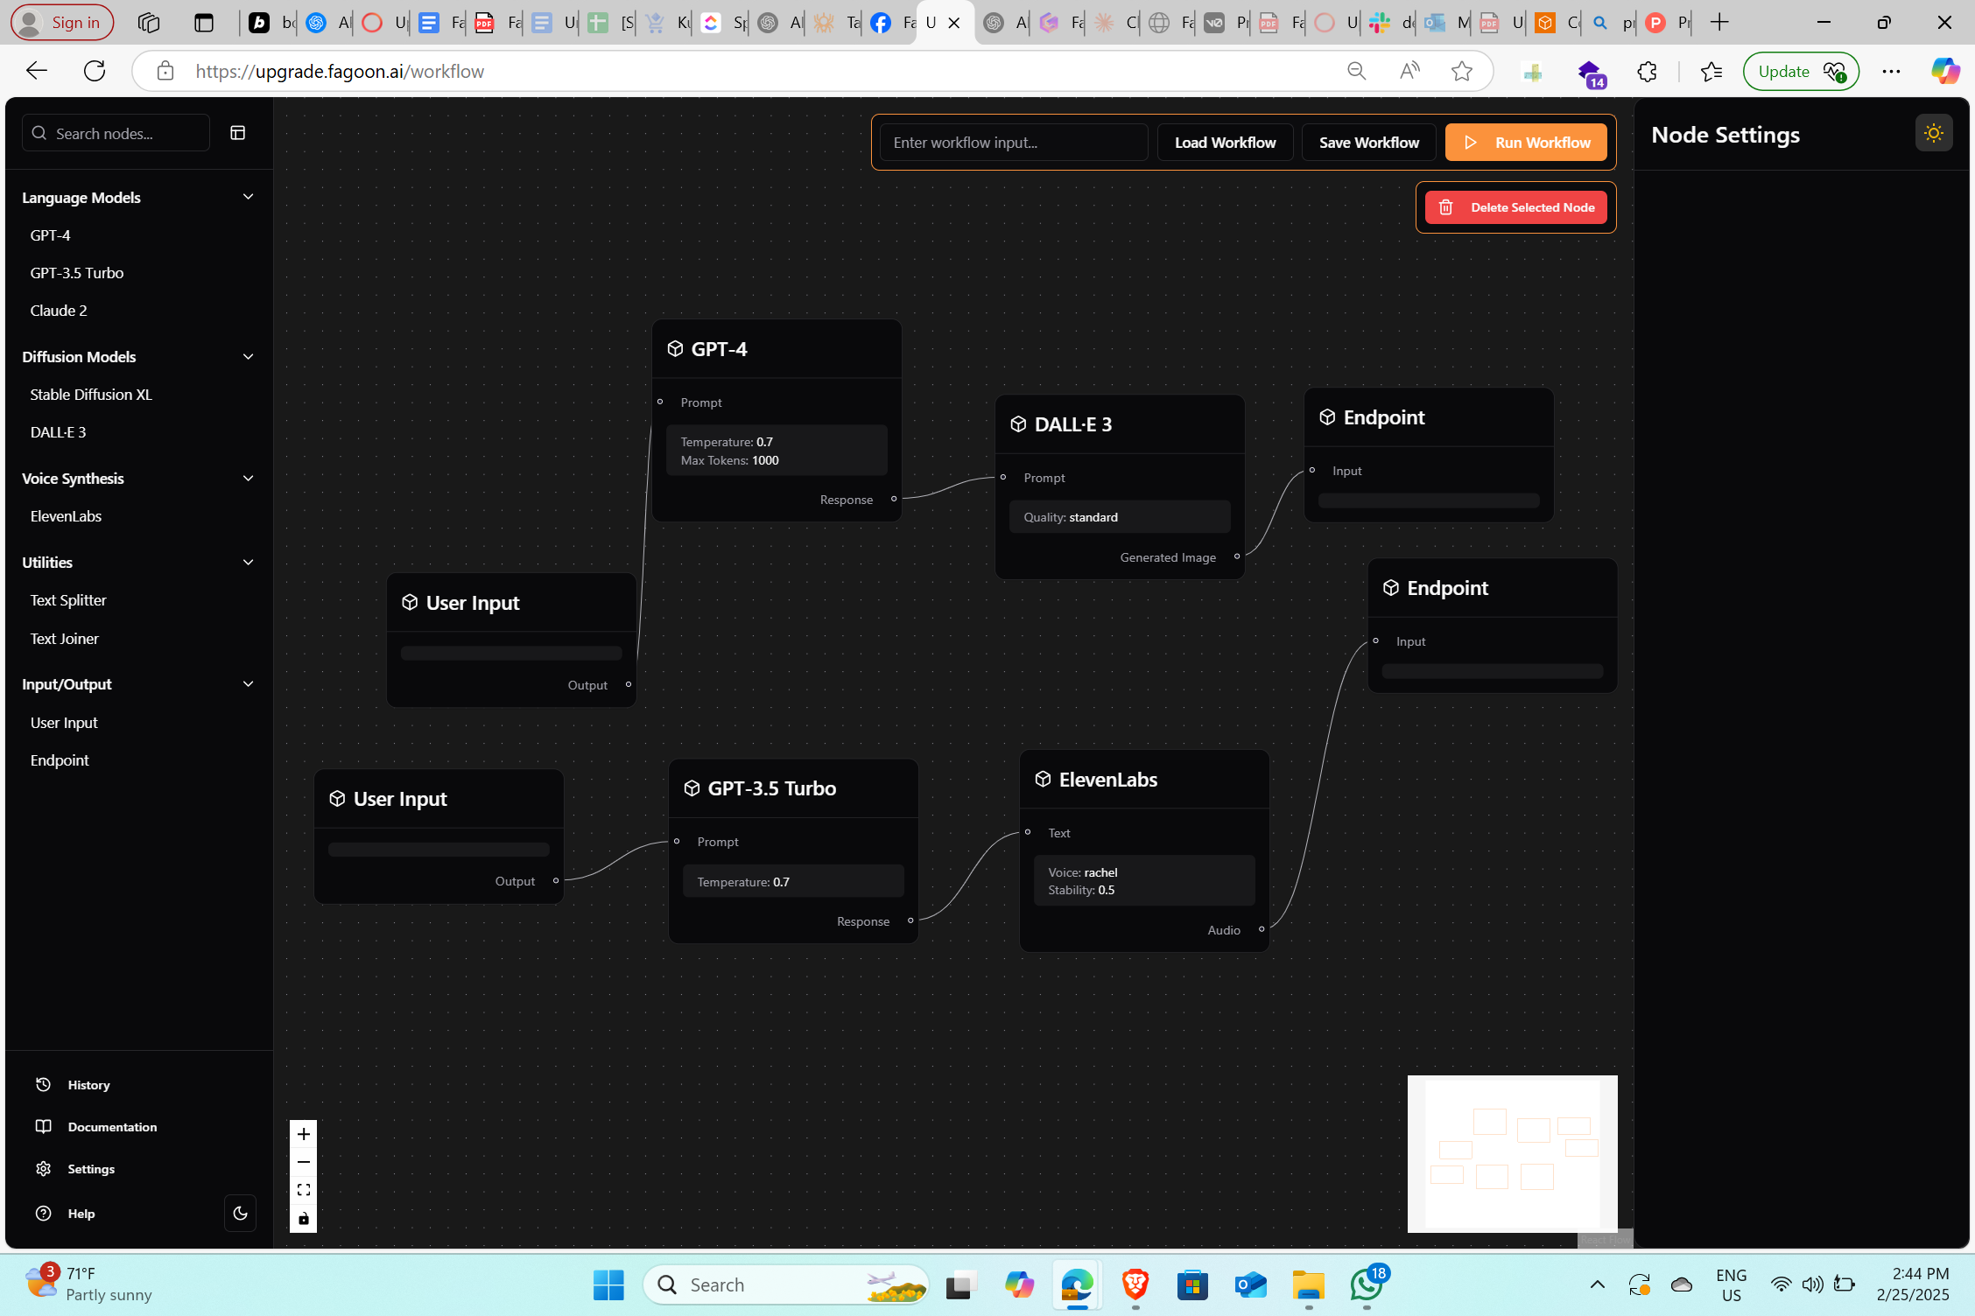The width and height of the screenshot is (1975, 1316).
Task: Switch to light theme sun icon
Action: tap(1933, 133)
